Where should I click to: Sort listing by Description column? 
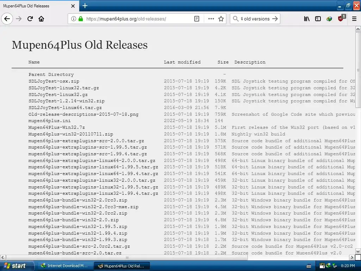[250, 62]
